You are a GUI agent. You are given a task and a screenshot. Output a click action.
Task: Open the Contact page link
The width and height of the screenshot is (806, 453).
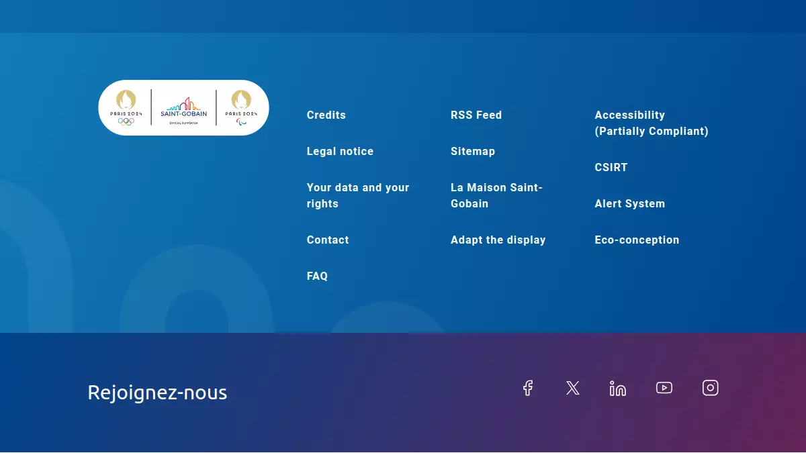coord(328,240)
